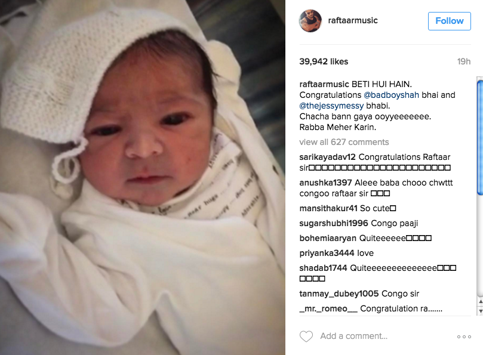Viewport: 483px width, 355px height.
Task: Click the blue comments scrollbar thumb
Action: coord(480,137)
